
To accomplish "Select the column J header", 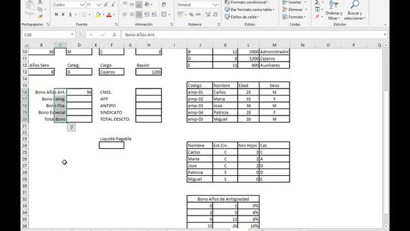I will tap(200, 45).
